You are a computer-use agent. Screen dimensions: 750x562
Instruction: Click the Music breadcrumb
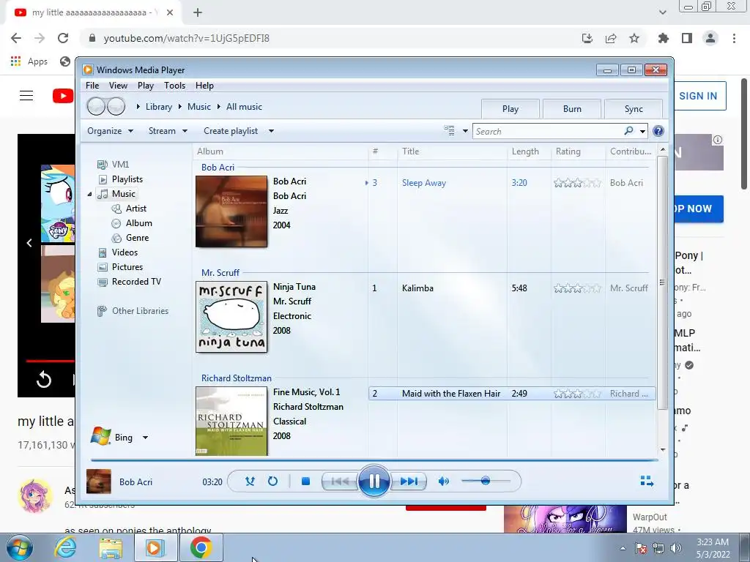click(x=199, y=107)
